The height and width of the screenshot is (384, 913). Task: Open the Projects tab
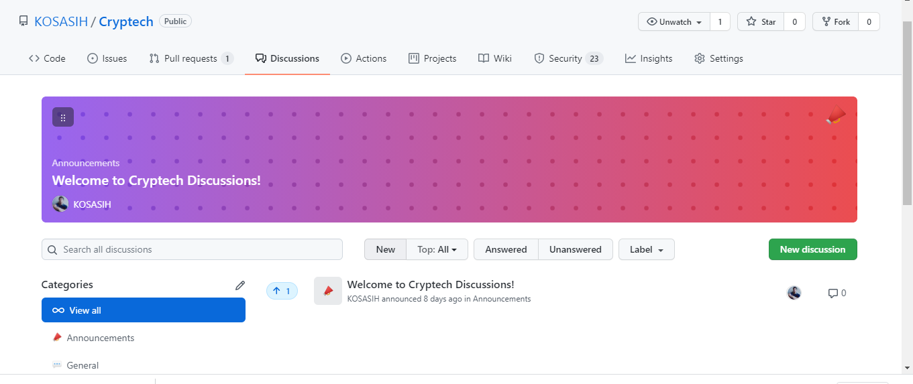point(433,58)
